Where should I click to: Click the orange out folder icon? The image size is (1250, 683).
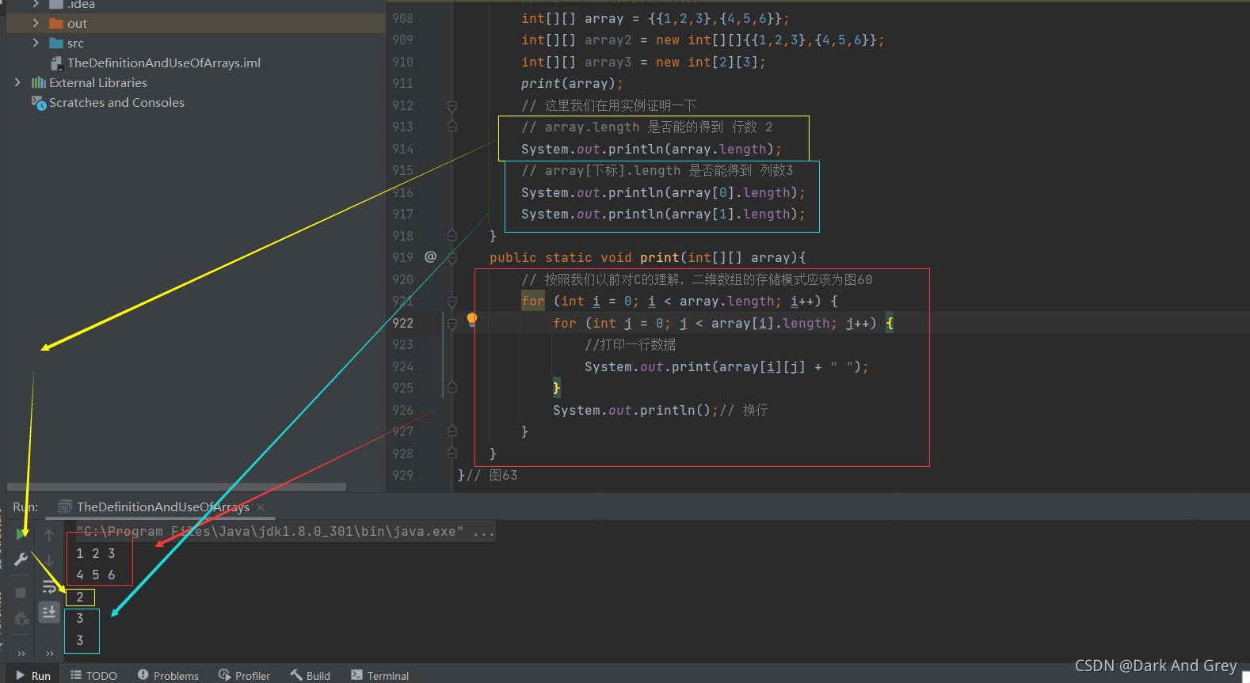pyautogui.click(x=56, y=24)
